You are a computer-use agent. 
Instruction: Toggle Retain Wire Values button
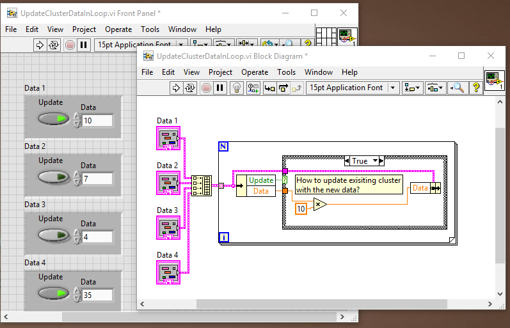253,88
